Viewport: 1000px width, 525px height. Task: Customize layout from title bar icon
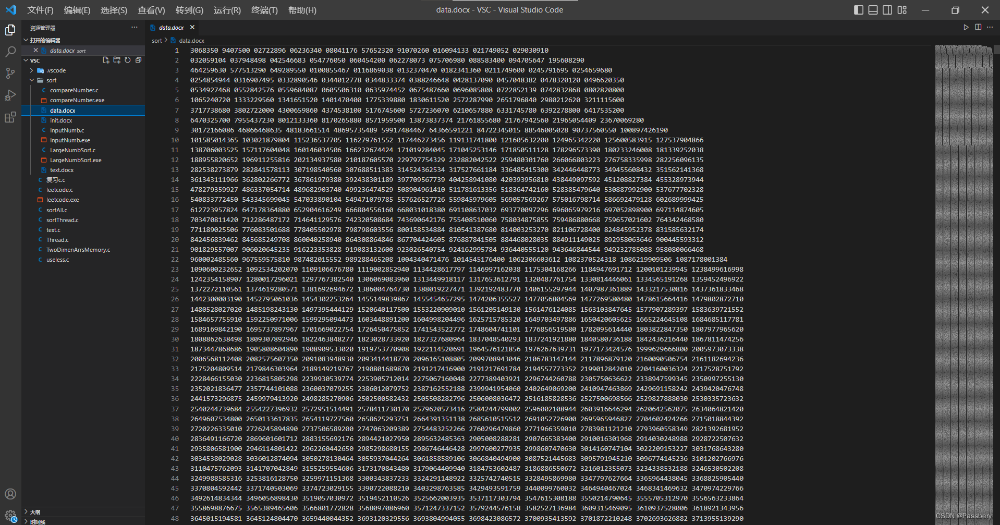(902, 10)
